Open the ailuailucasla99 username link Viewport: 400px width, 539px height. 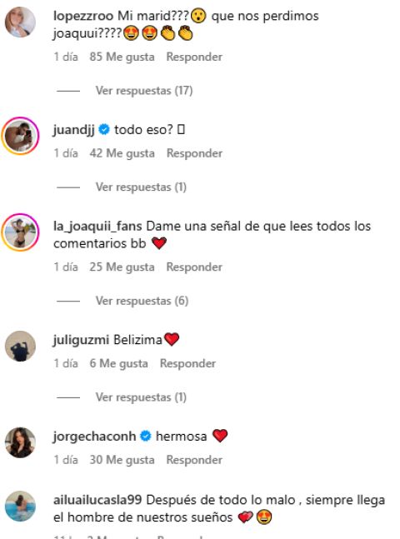pyautogui.click(x=97, y=500)
